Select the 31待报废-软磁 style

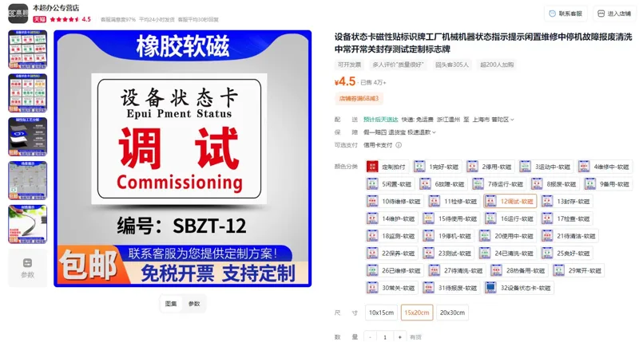point(451,288)
